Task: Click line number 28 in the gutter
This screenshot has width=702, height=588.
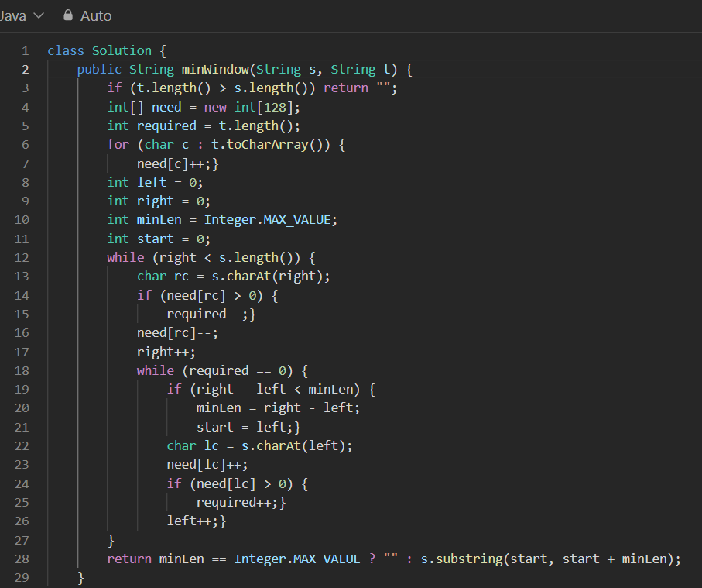Action: pos(22,558)
